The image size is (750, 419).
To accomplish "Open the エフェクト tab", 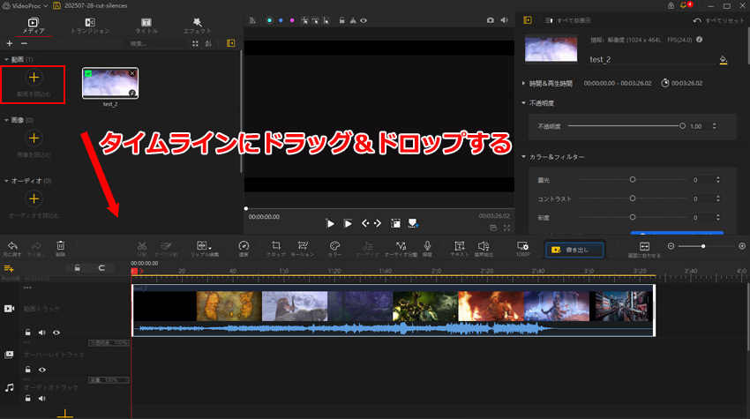I will [197, 26].
